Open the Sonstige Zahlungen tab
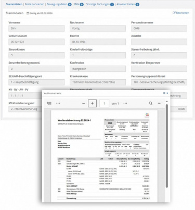This screenshot has width=195, height=210. (100, 4)
